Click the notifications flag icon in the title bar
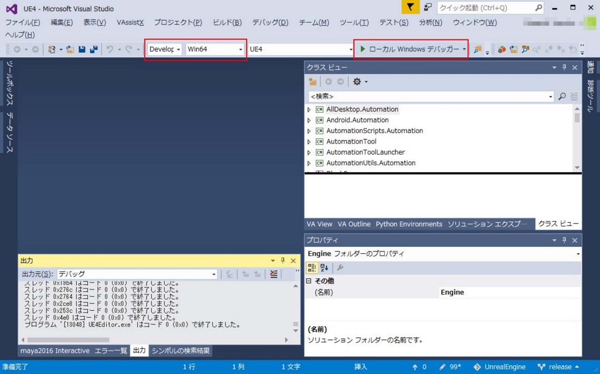The height and width of the screenshot is (374, 600). 410,7
